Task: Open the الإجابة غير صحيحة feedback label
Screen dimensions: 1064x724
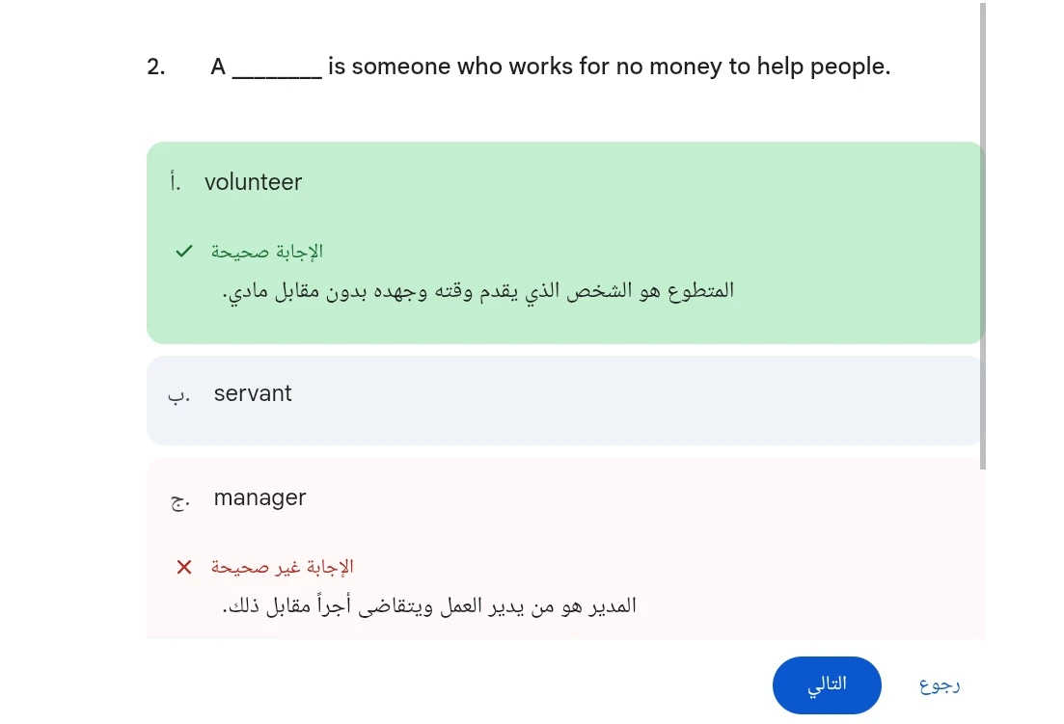Action: (281, 567)
